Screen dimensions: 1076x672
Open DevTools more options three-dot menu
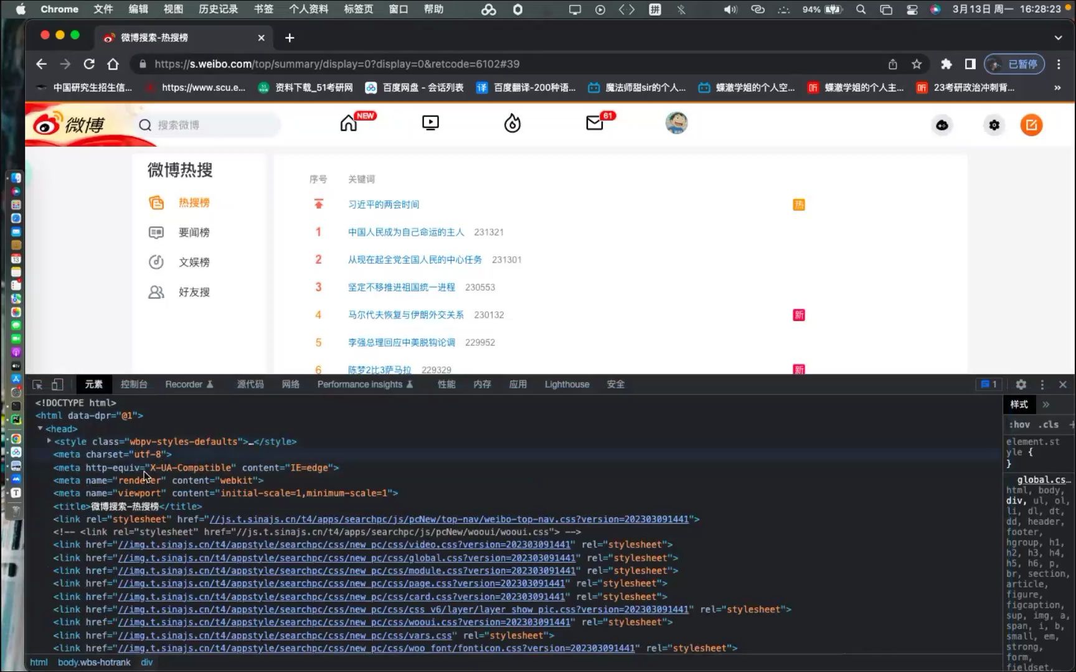pos(1042,385)
